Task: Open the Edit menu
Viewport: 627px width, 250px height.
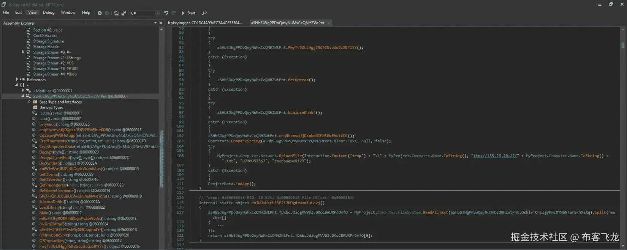Action: pos(19,13)
